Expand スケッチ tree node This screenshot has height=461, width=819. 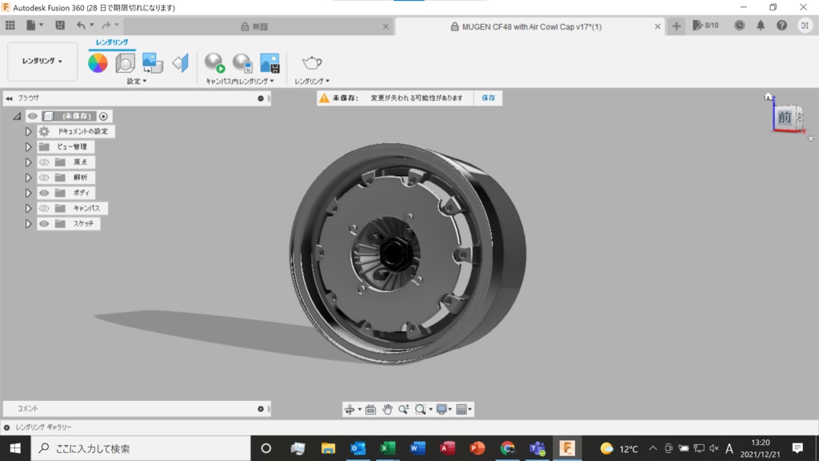tap(28, 224)
